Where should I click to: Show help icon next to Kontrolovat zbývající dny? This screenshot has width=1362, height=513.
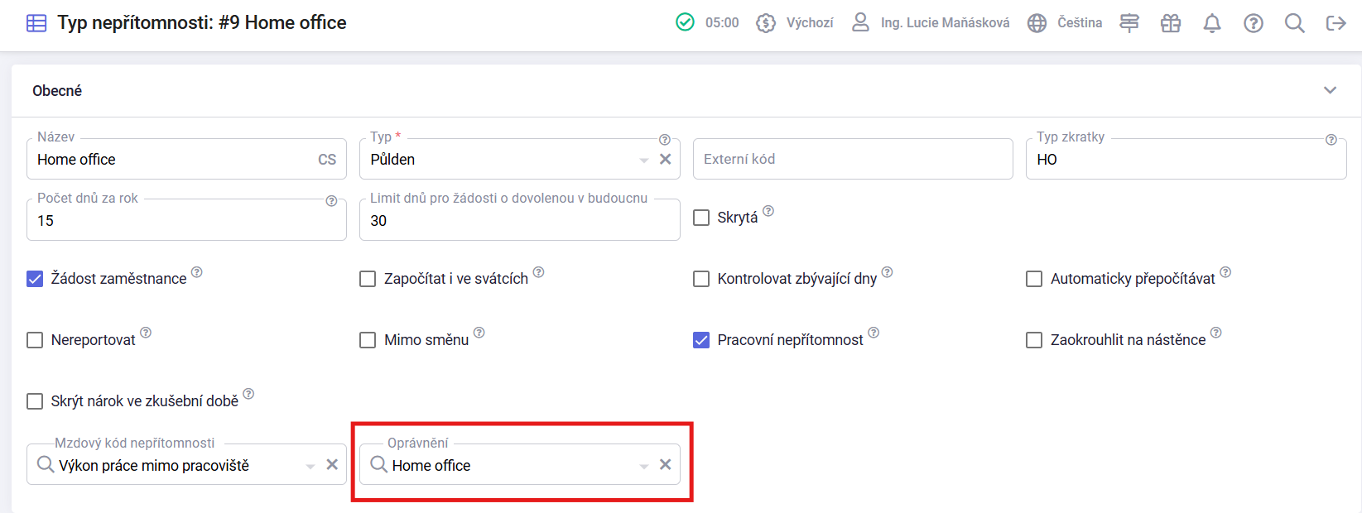coord(887,271)
